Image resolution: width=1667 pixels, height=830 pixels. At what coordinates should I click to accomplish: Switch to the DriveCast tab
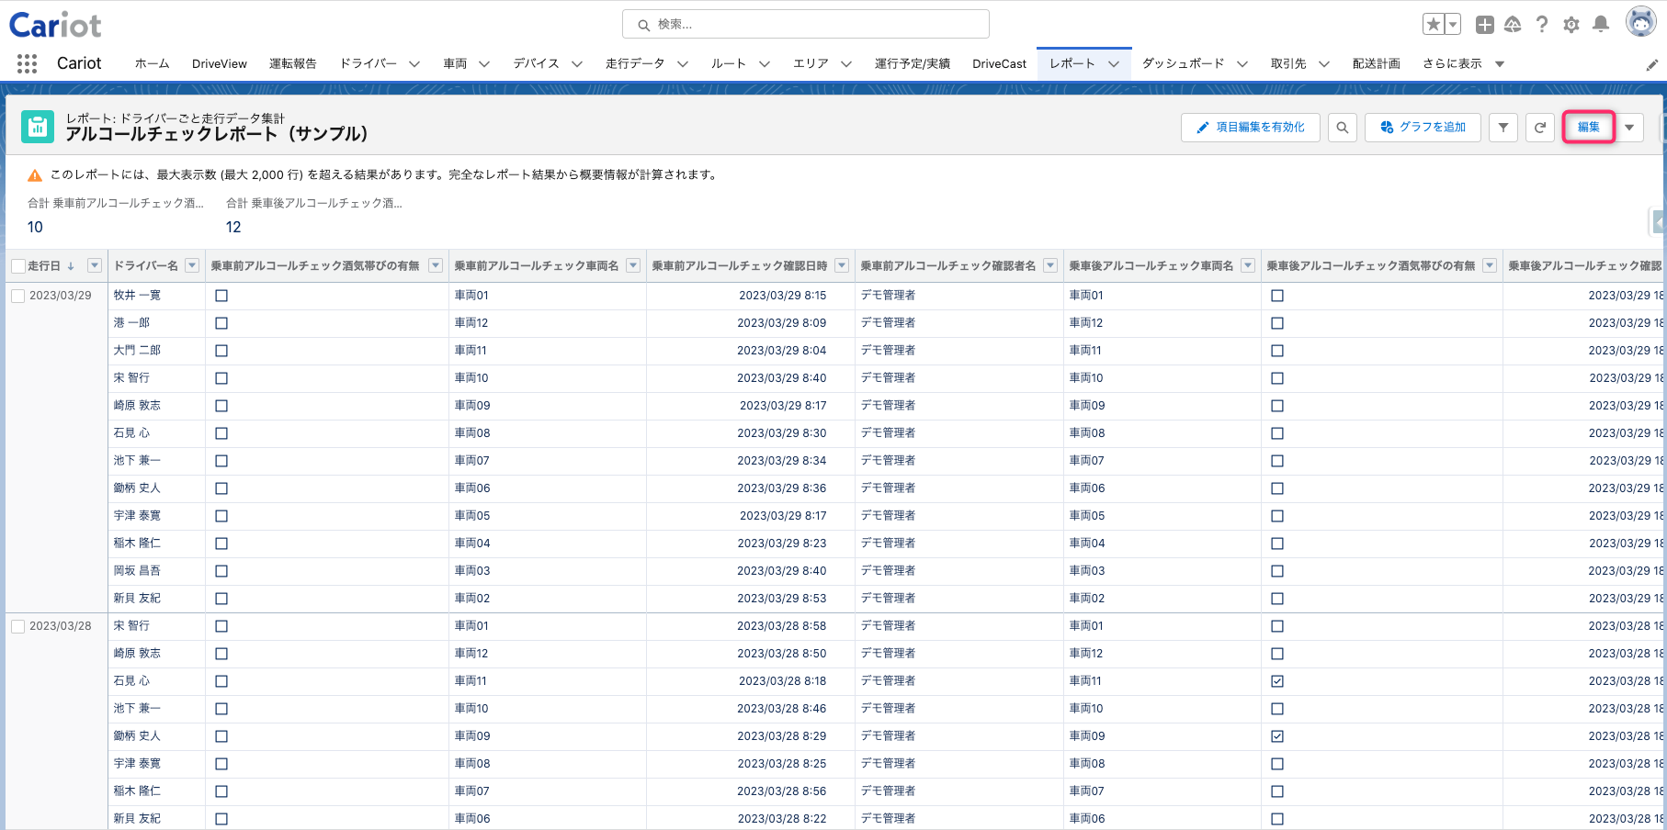pyautogui.click(x=1000, y=63)
